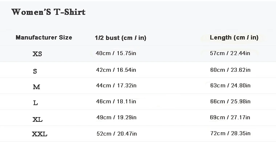Click the 44cm / 17.32in bust measurement
Viewport: 276px width, 149px height.
pos(116,86)
